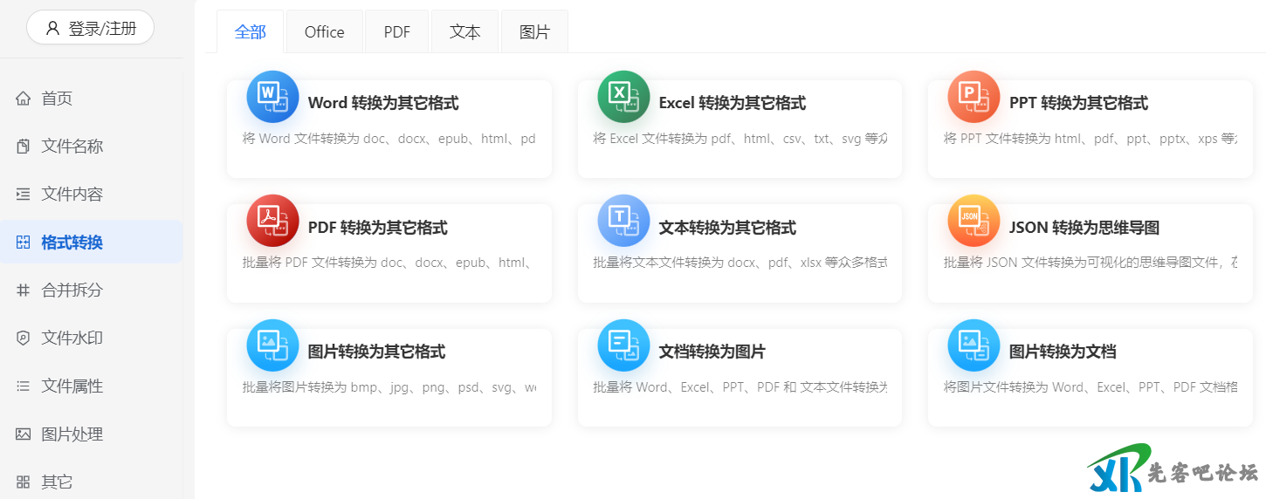Screen dimensions: 1266x499
Task: Go to 首页 in the sidebar
Action: click(x=57, y=99)
